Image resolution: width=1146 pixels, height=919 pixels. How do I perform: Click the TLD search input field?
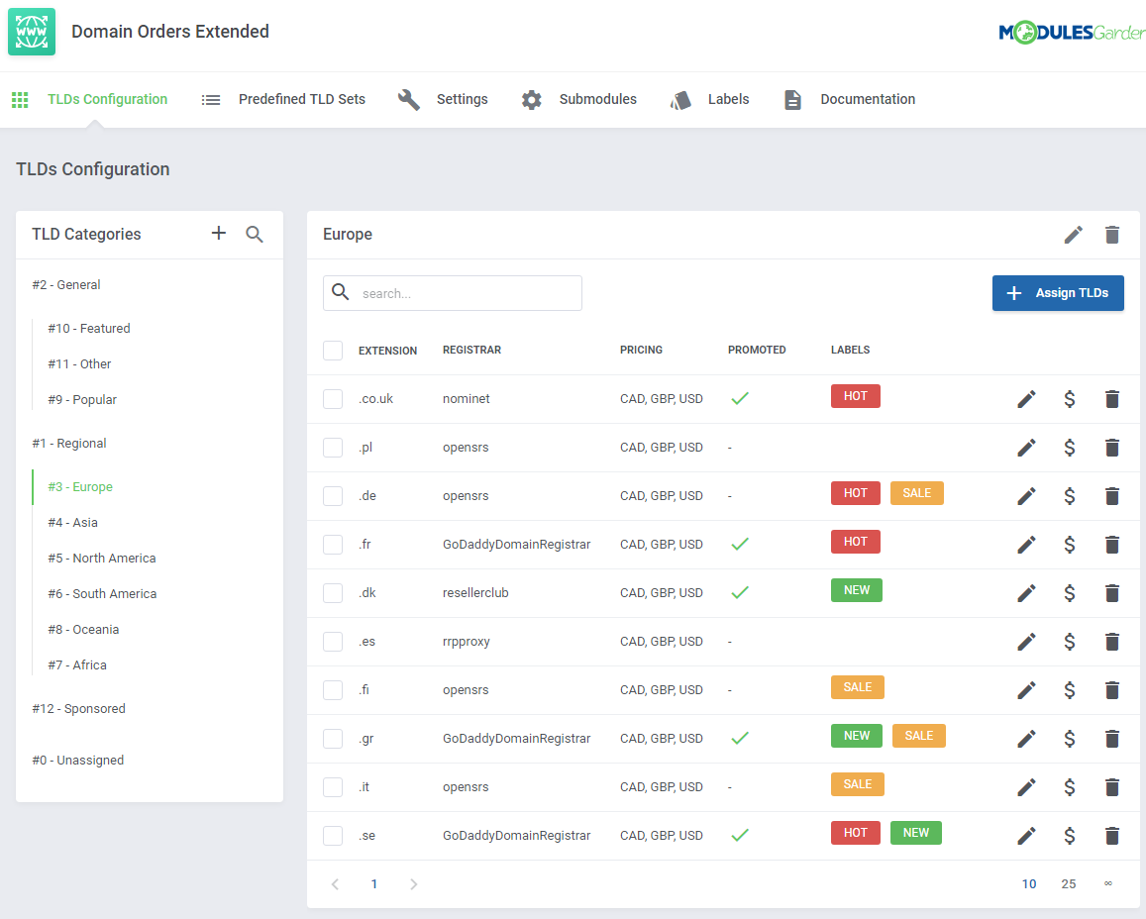point(453,293)
